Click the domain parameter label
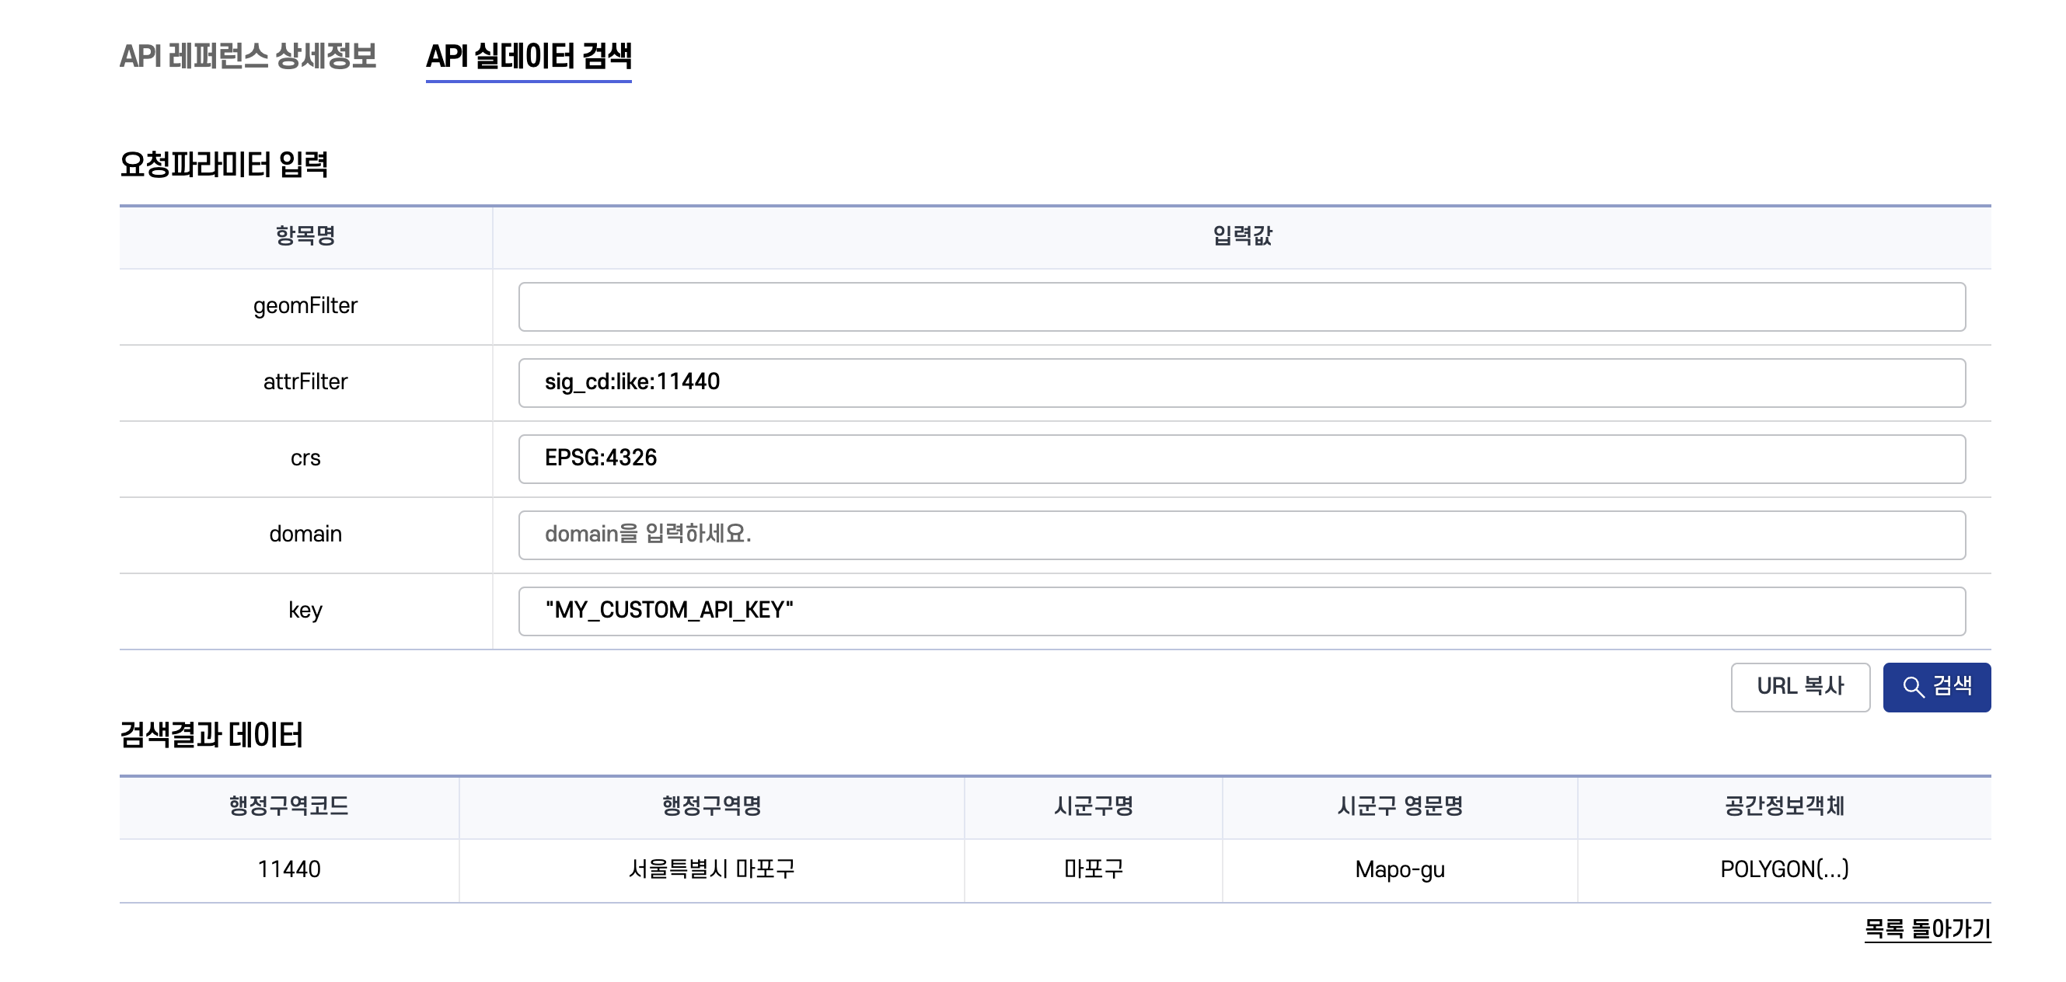Screen dimensions: 2066x982 305,534
